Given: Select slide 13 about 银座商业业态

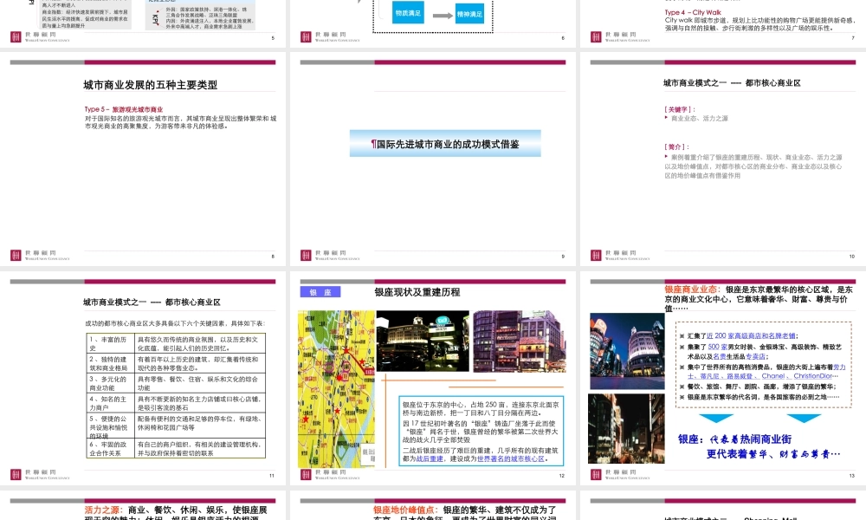Looking at the screenshot, I should [723, 378].
